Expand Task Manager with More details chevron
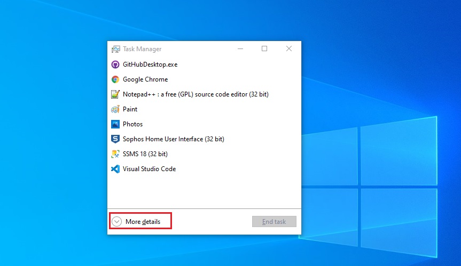Image resolution: width=461 pixels, height=266 pixels. (117, 221)
